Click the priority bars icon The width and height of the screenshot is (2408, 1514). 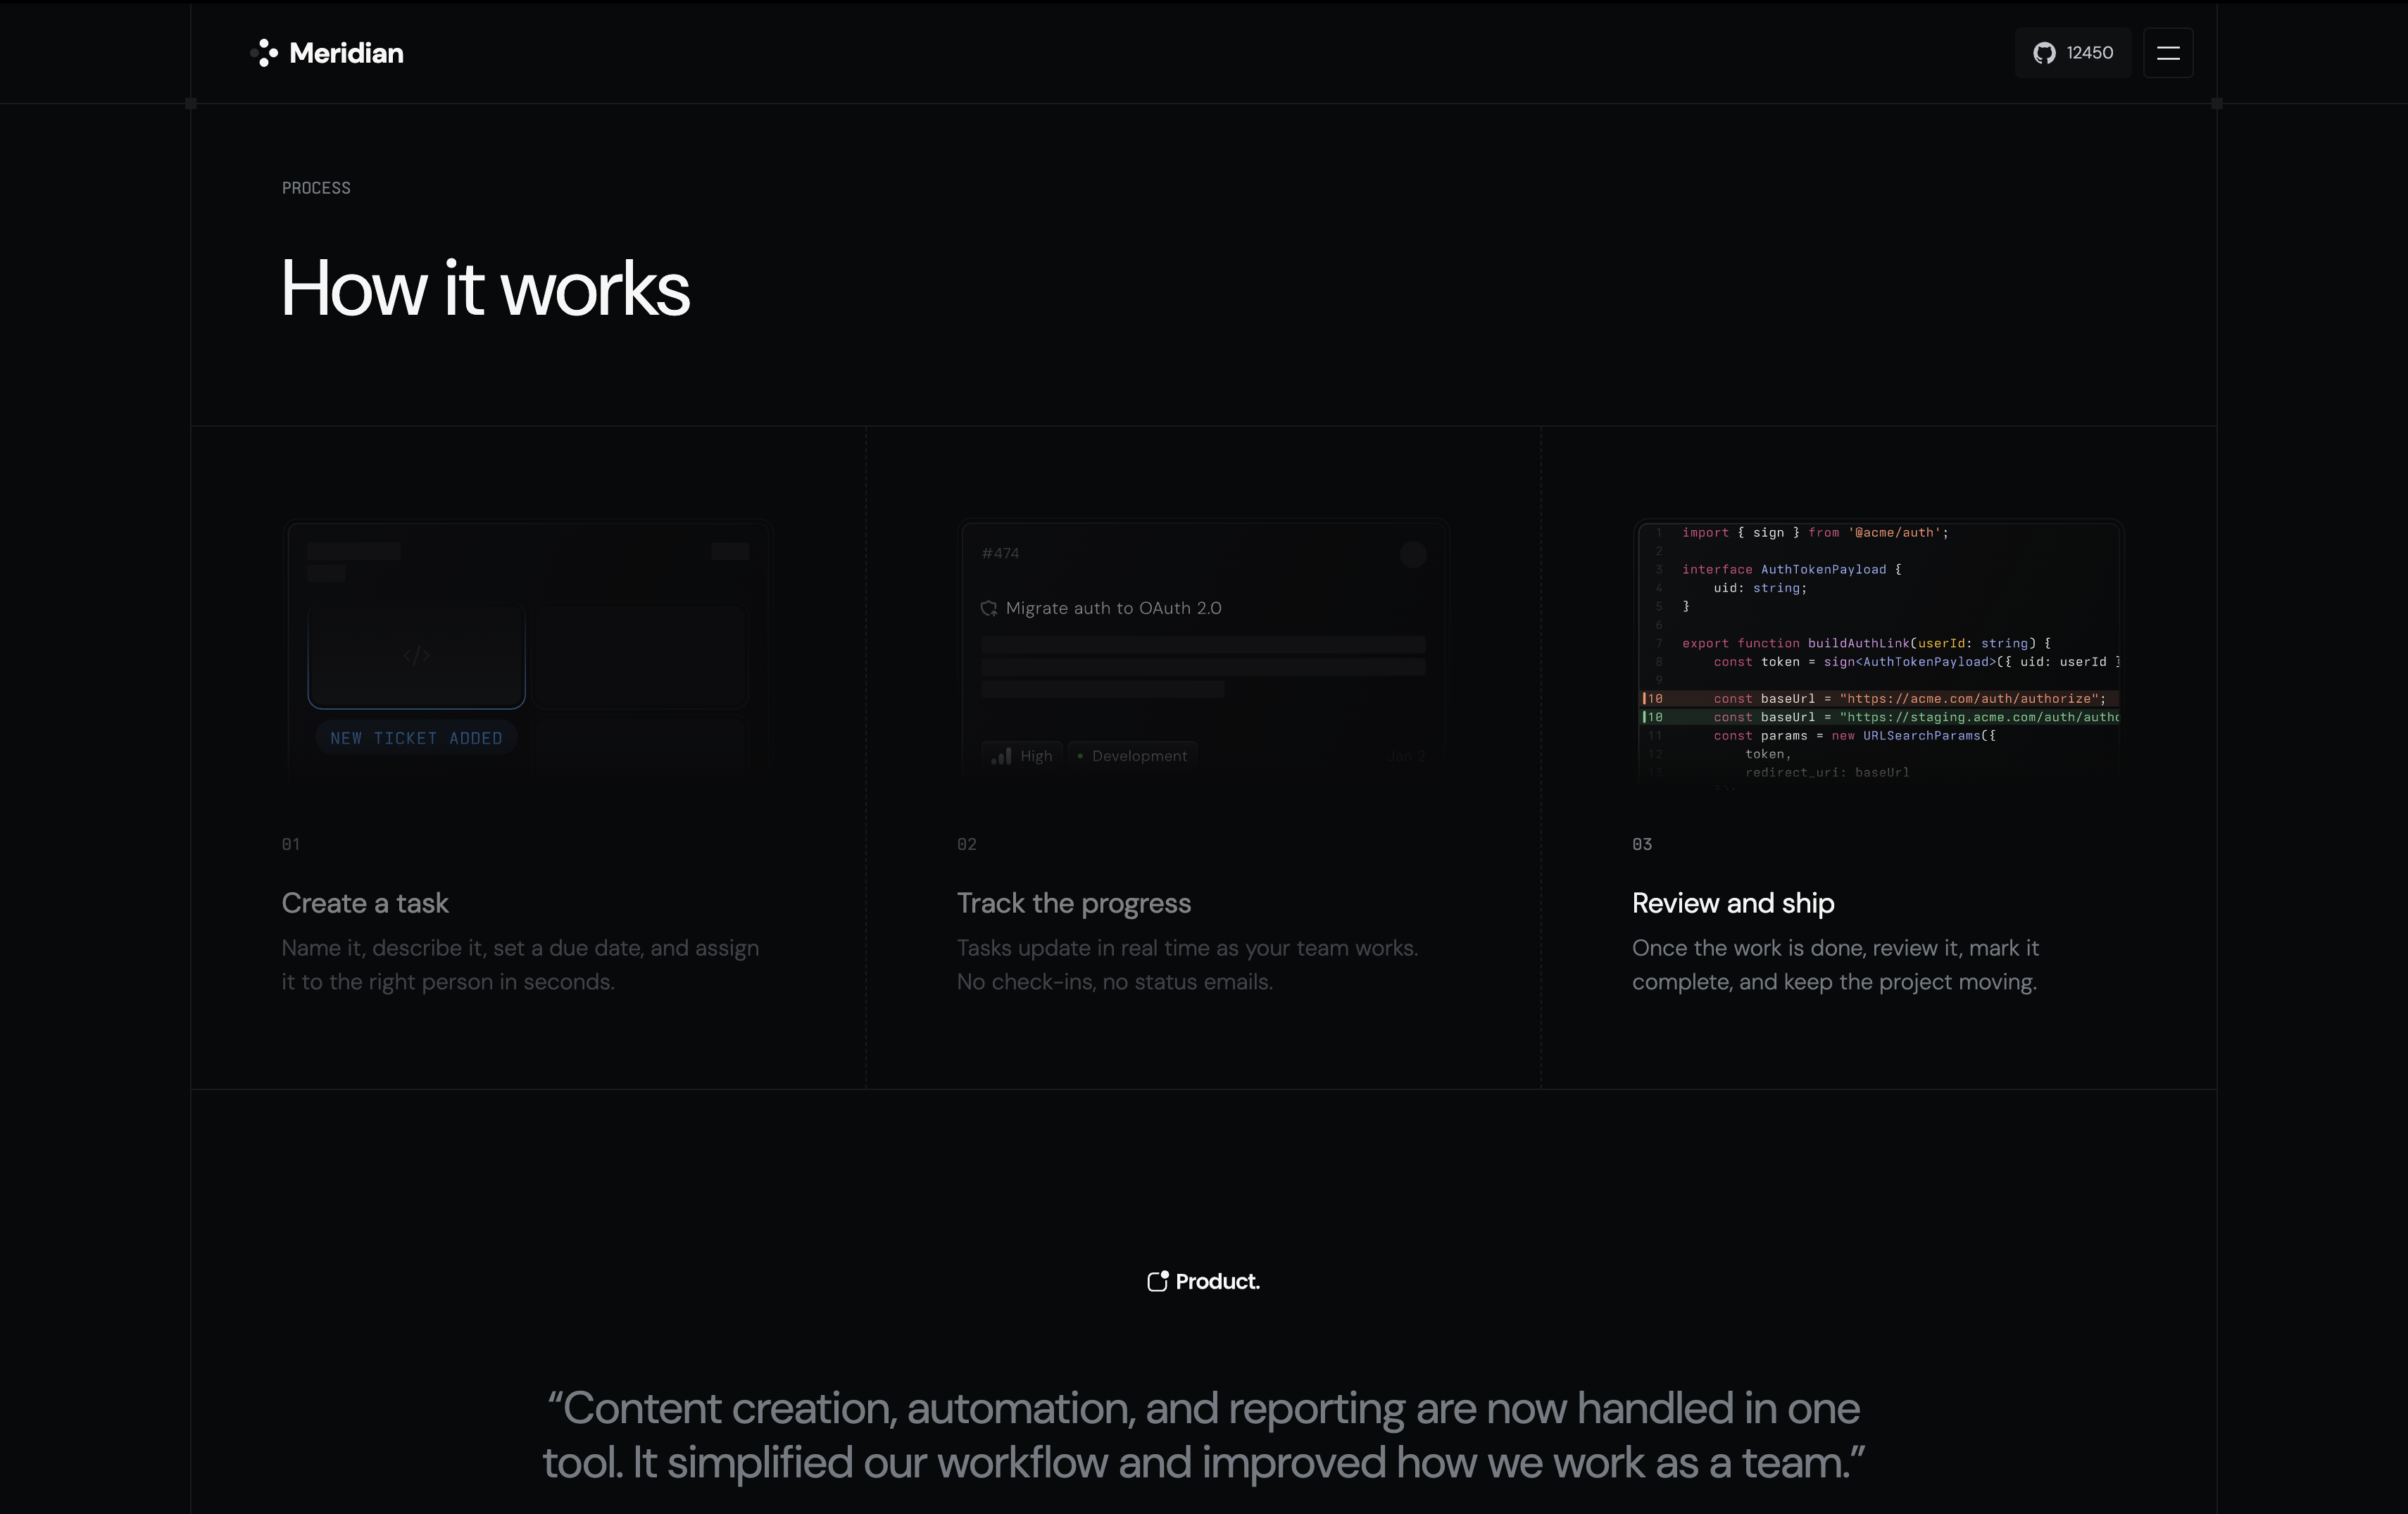point(1001,756)
